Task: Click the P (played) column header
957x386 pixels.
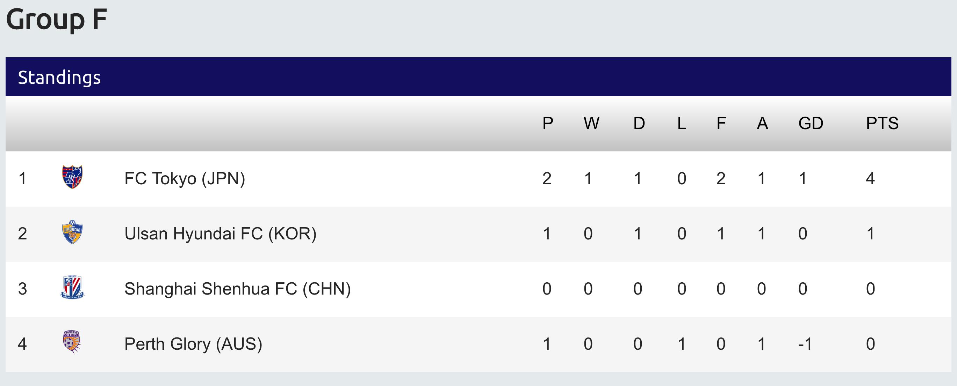Action: (548, 124)
